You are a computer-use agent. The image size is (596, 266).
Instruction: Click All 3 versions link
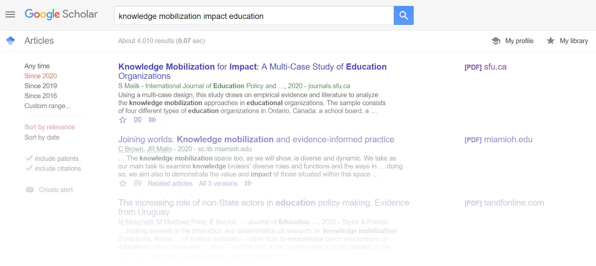click(218, 184)
